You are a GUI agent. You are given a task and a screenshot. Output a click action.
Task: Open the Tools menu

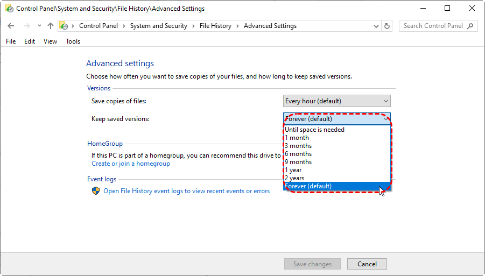click(73, 41)
